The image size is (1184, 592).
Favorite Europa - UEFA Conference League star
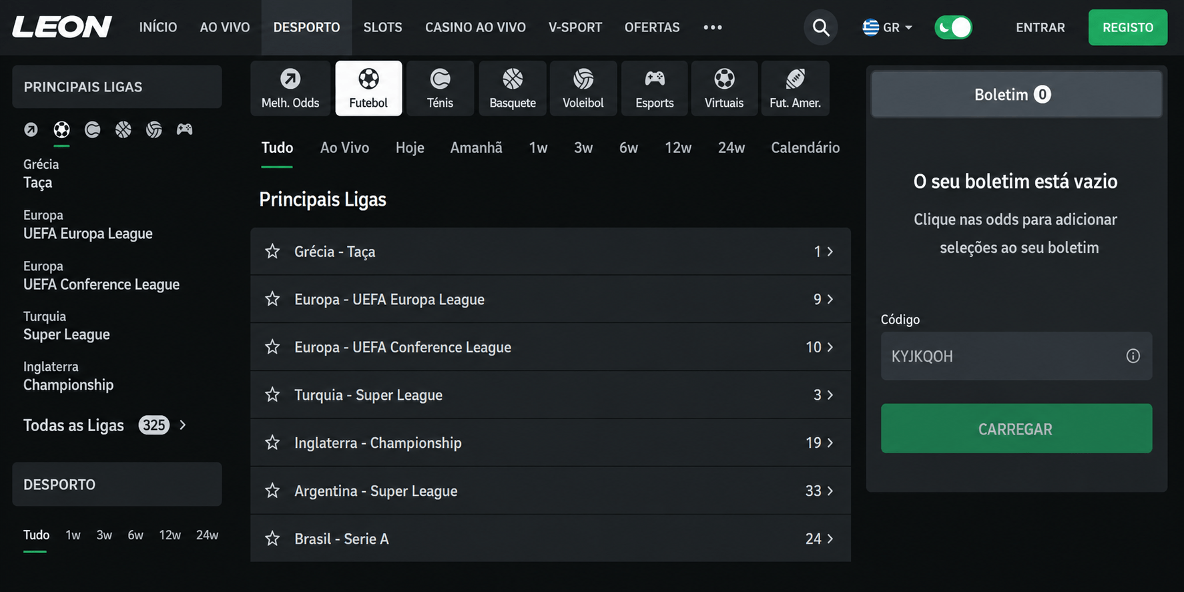pyautogui.click(x=272, y=347)
